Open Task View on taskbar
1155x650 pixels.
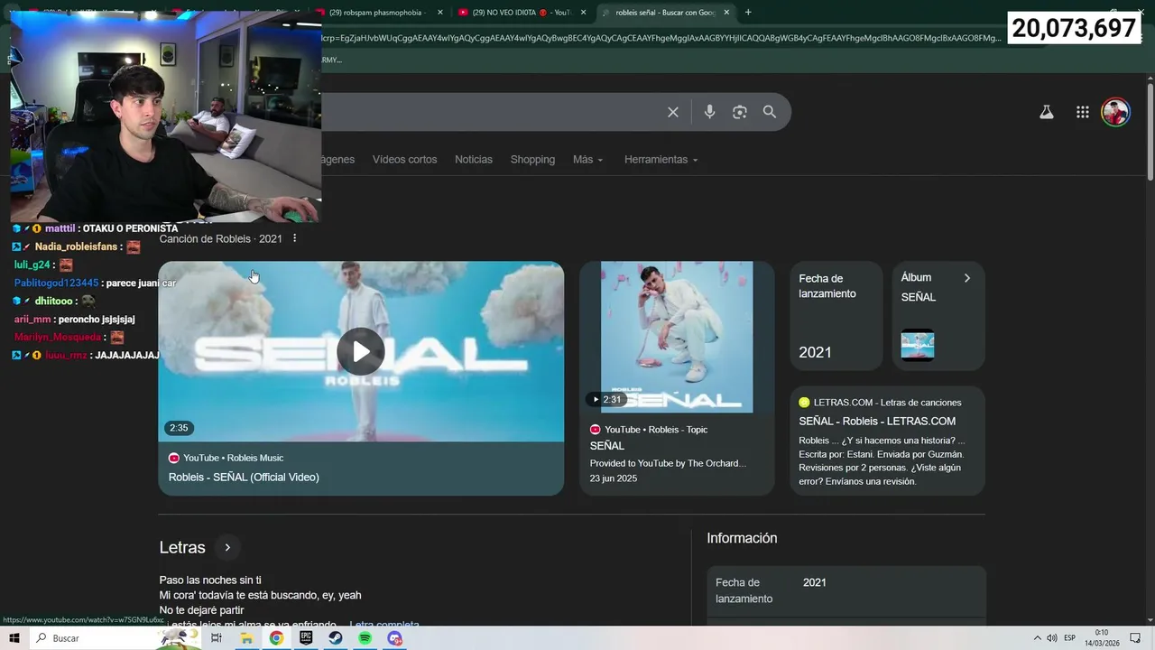(x=217, y=638)
